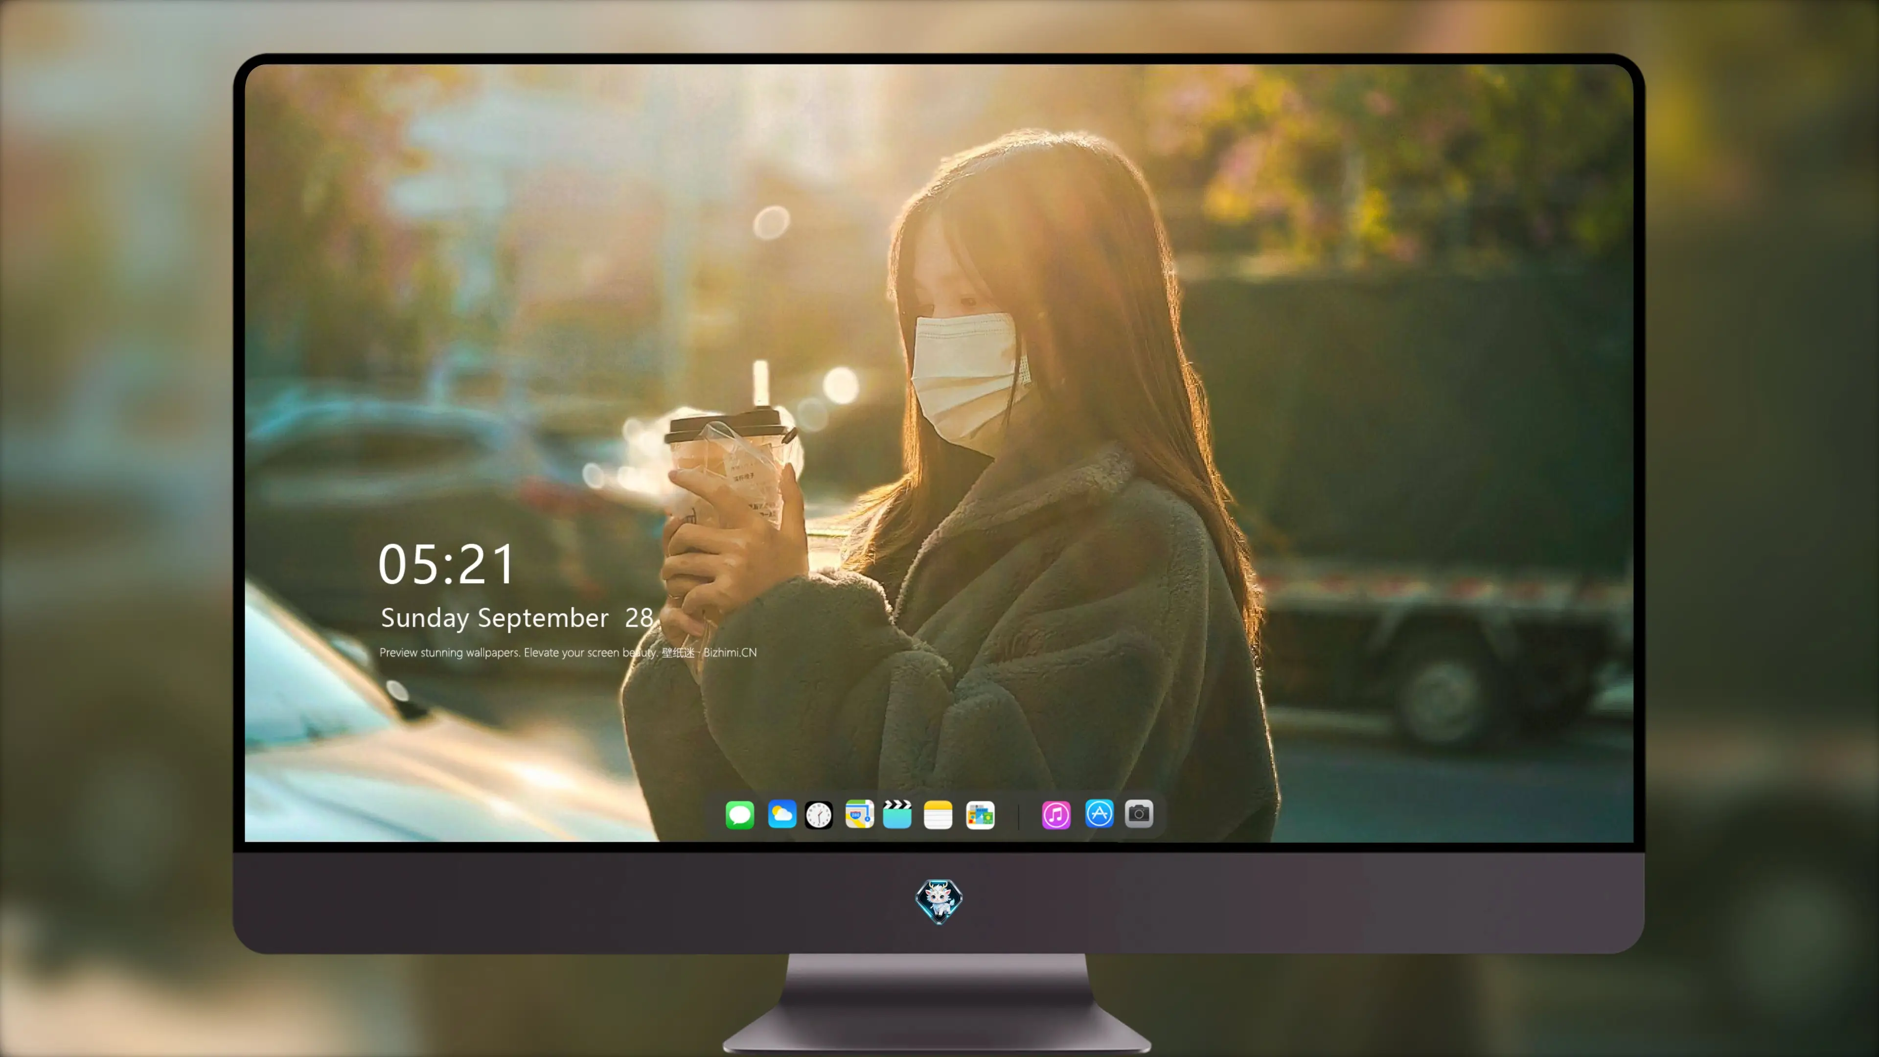Click the 05:21 clock display
This screenshot has height=1057, width=1879.
coord(446,565)
